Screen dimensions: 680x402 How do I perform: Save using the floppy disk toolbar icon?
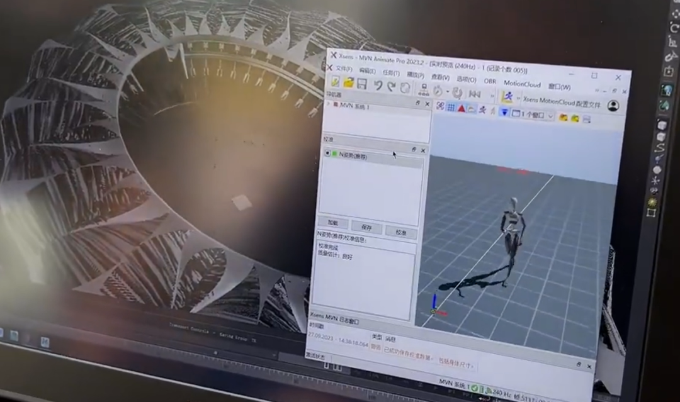pos(362,84)
